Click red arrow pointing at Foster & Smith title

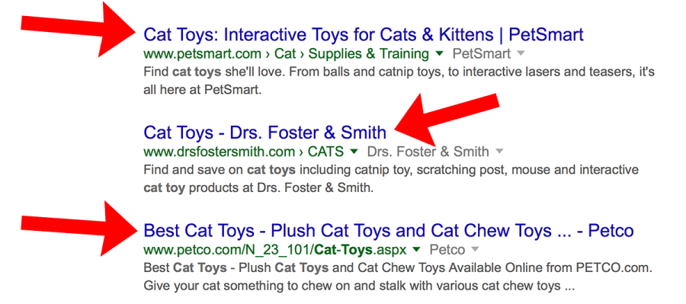click(x=446, y=120)
